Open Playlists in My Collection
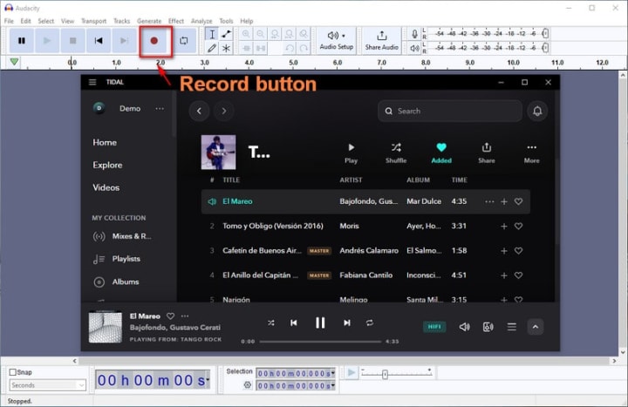Screen dimensions: 628x407 [x=117, y=259]
